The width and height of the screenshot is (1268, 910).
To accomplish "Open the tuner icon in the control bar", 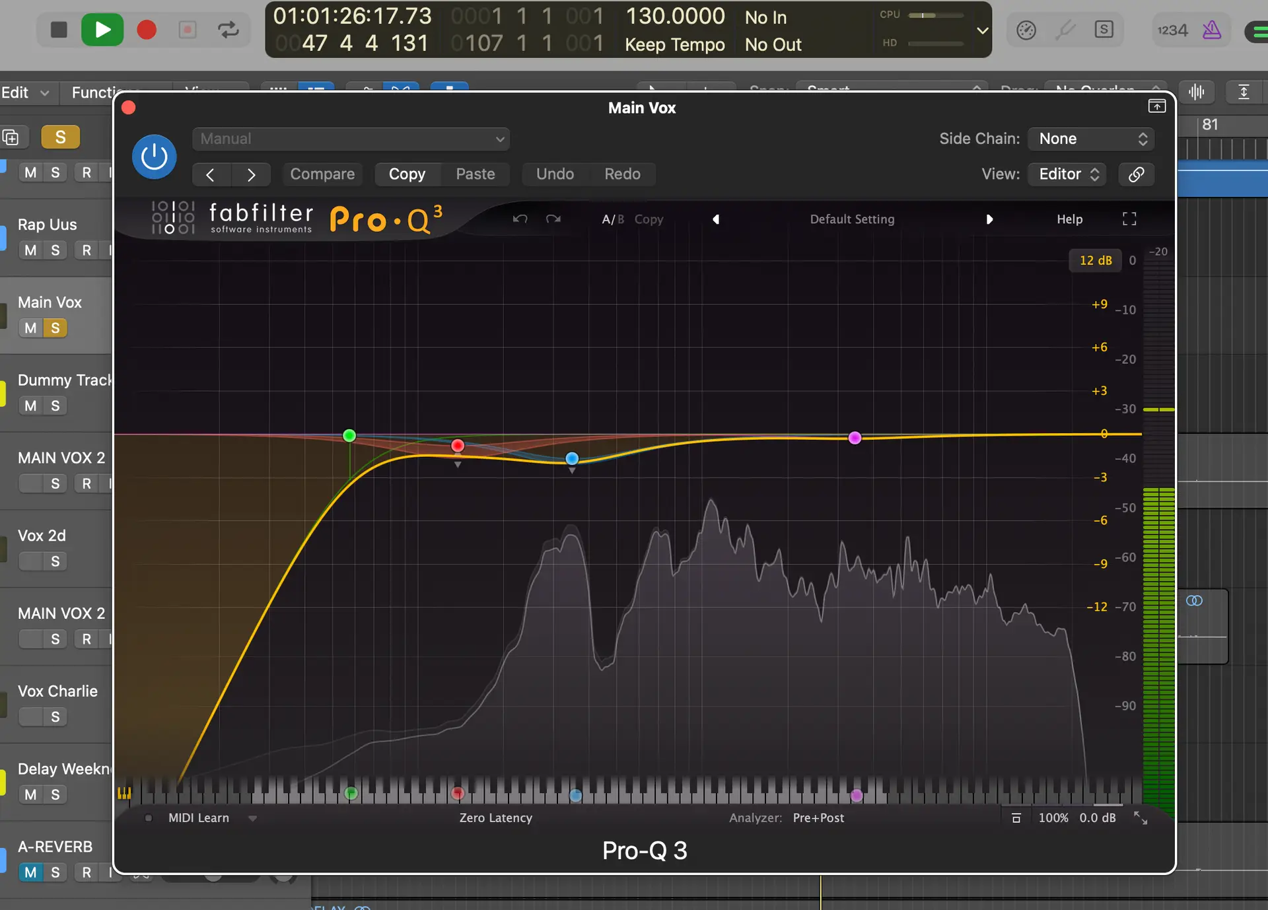I will click(x=1065, y=30).
